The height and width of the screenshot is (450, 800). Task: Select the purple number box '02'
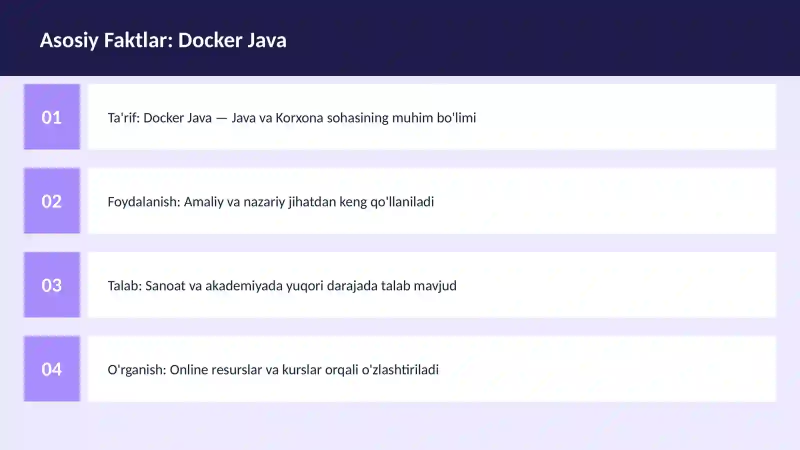(x=52, y=200)
